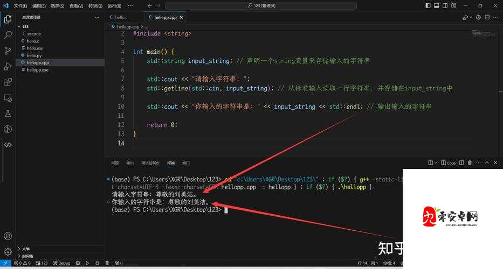Open the customize layout icon

(454, 5)
